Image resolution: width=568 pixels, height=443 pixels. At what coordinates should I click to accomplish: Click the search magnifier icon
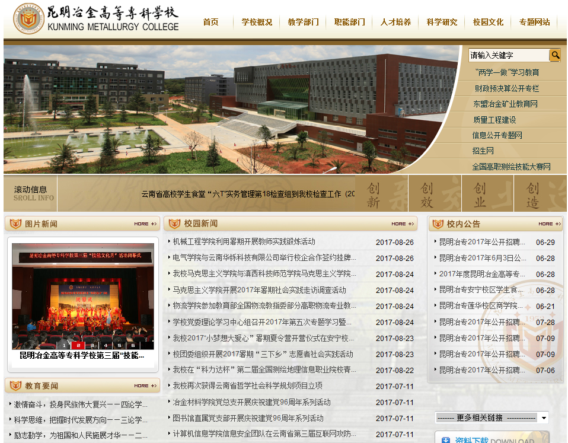(555, 55)
